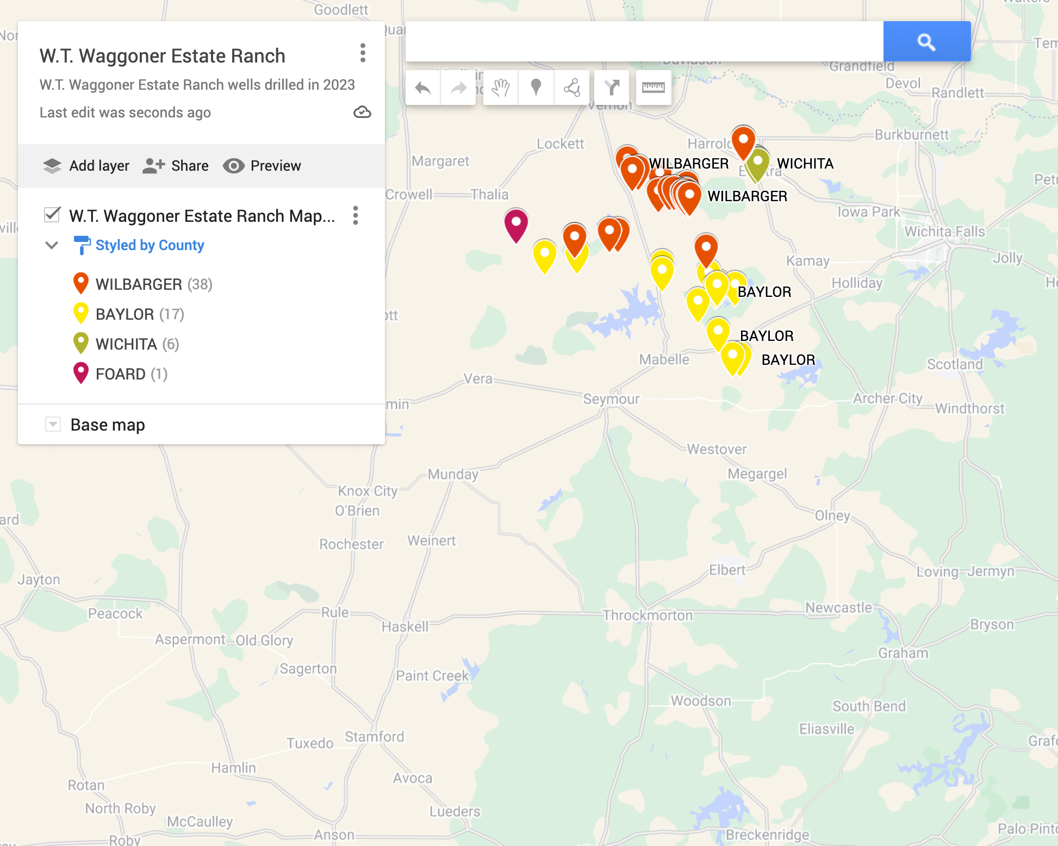
Task: Click the cloud saved status icon
Action: click(x=362, y=113)
